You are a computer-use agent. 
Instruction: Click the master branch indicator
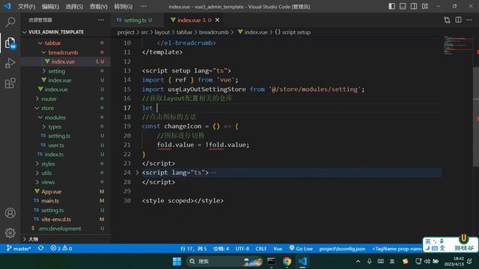[x=19, y=248]
